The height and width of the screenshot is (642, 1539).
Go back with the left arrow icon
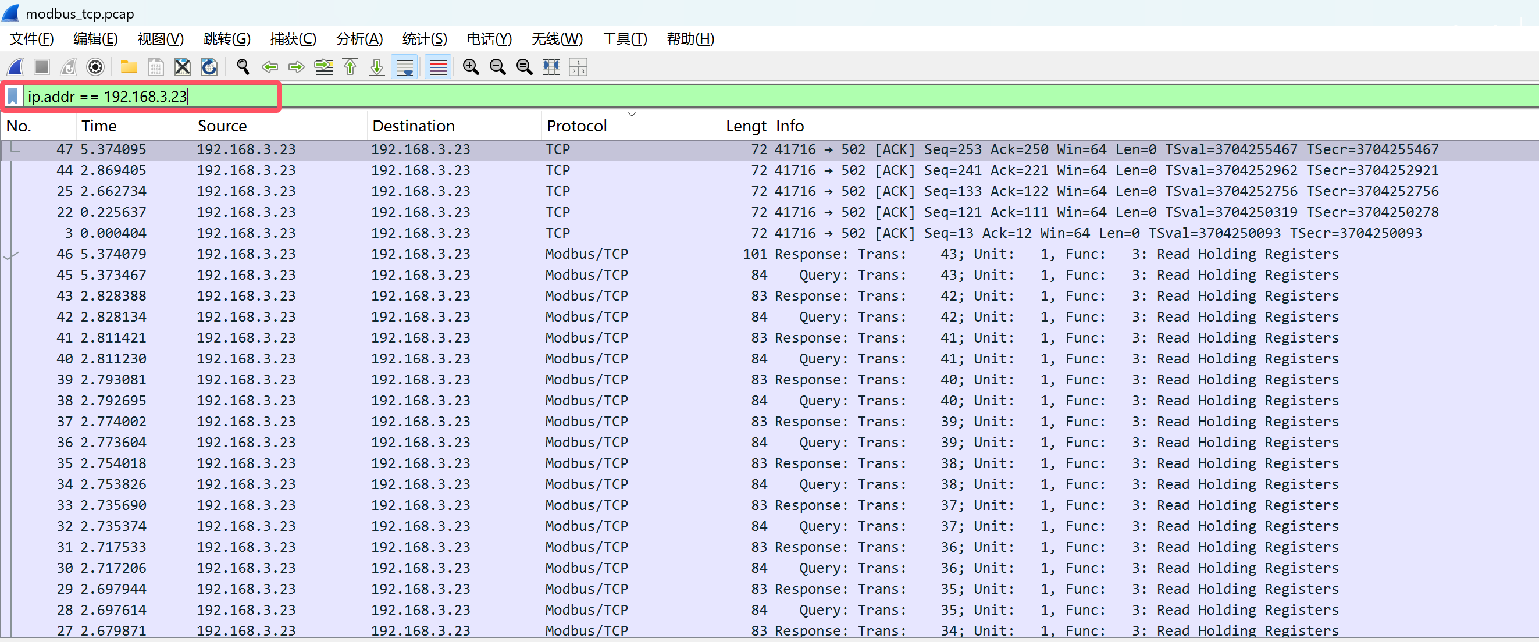click(x=269, y=67)
